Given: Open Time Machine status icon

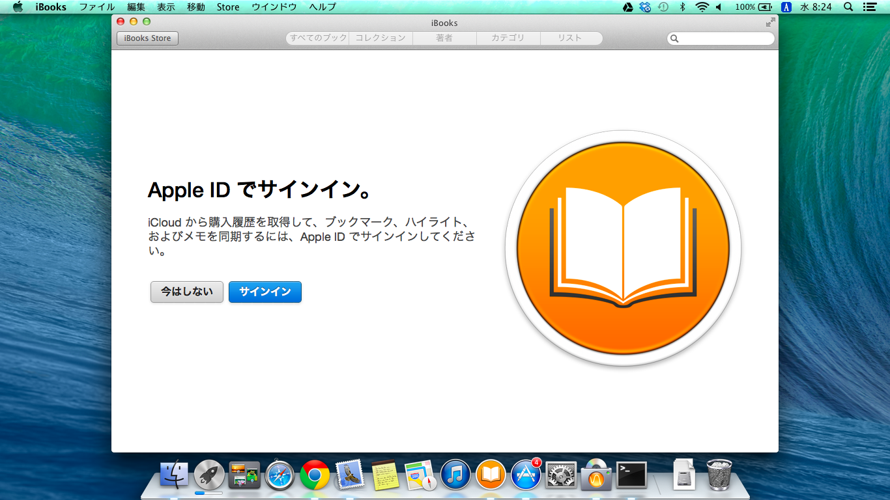Looking at the screenshot, I should pos(663,7).
